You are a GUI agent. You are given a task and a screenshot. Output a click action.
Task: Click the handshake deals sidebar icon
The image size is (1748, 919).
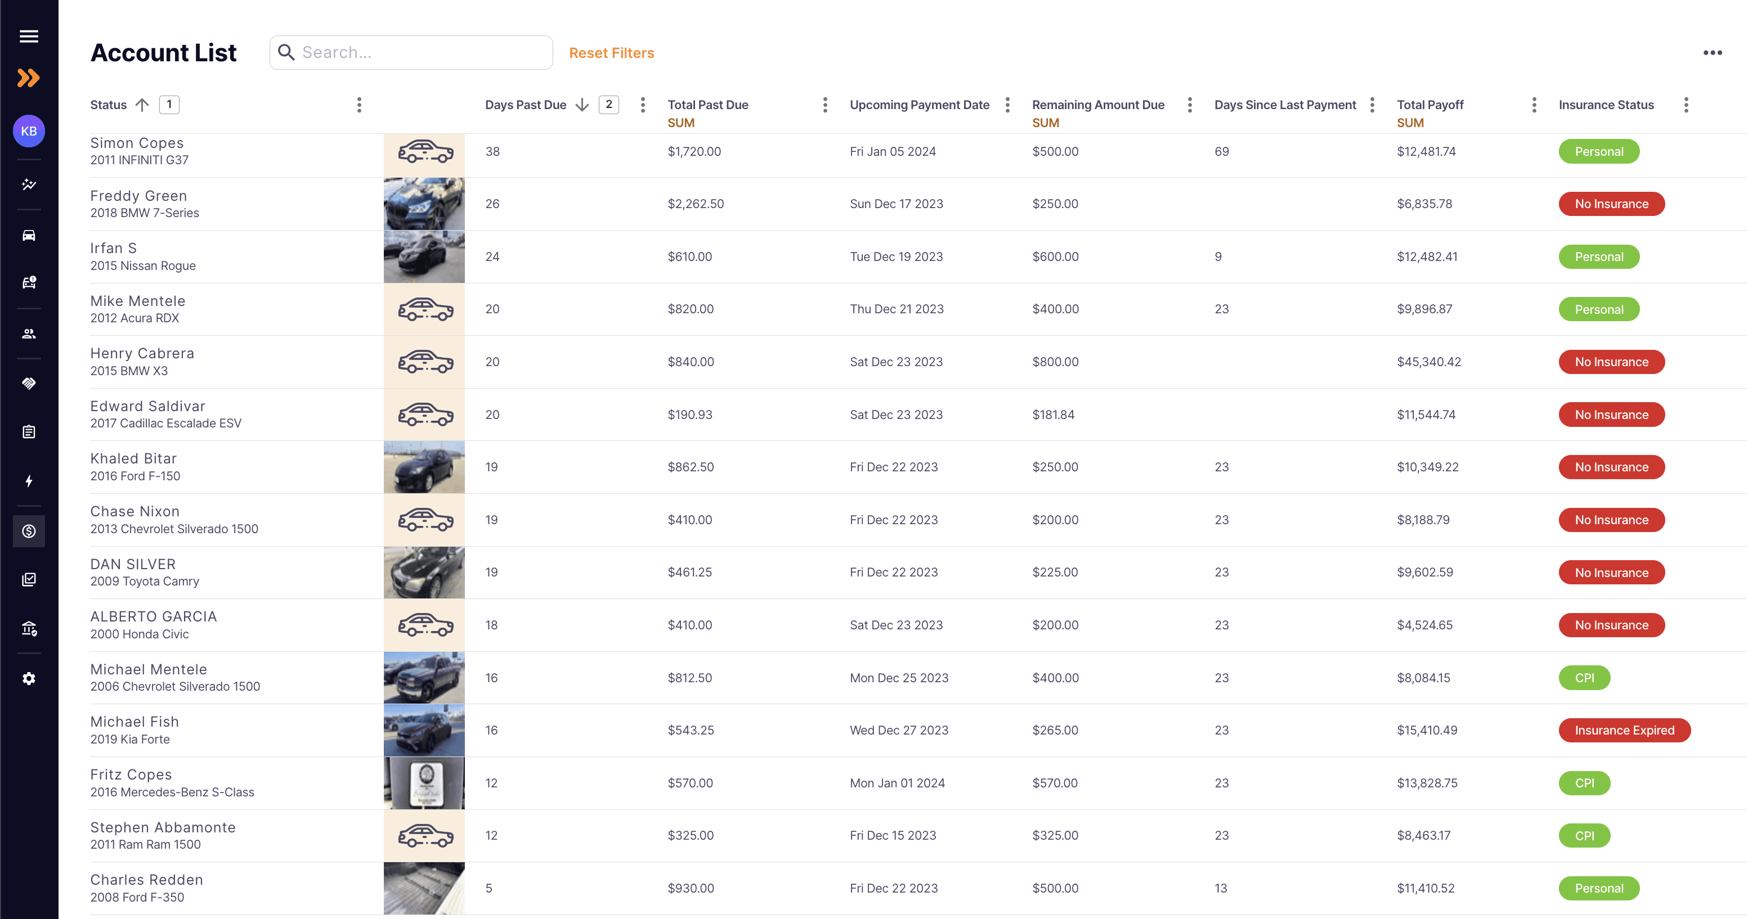coord(29,383)
